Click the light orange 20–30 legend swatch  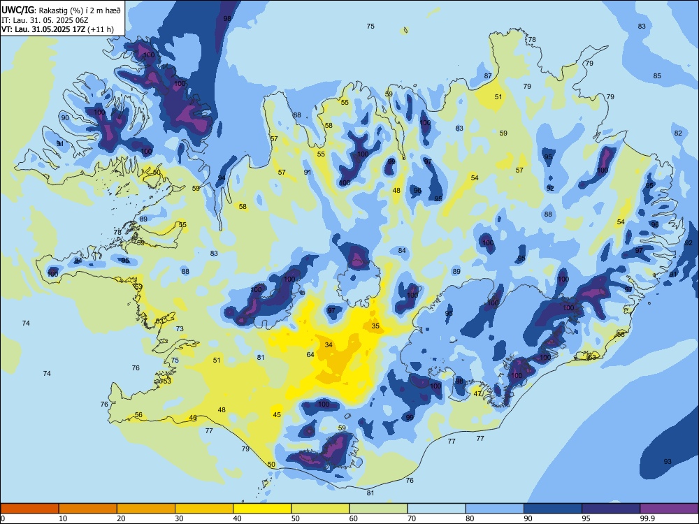(x=146, y=509)
